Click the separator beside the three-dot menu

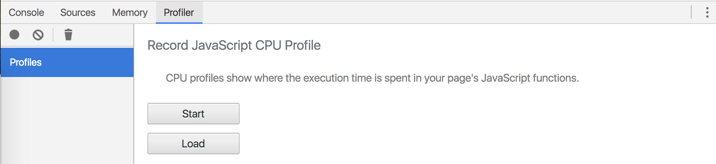(691, 12)
